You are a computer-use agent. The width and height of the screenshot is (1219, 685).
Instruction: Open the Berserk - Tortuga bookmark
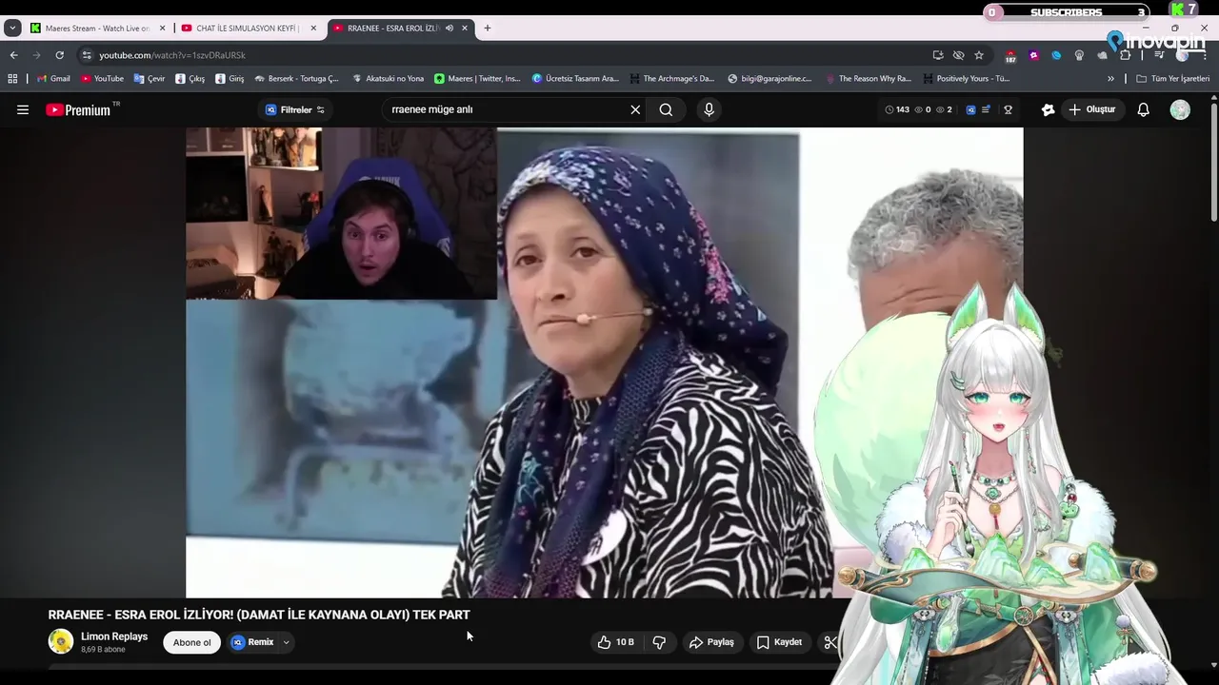tap(296, 79)
